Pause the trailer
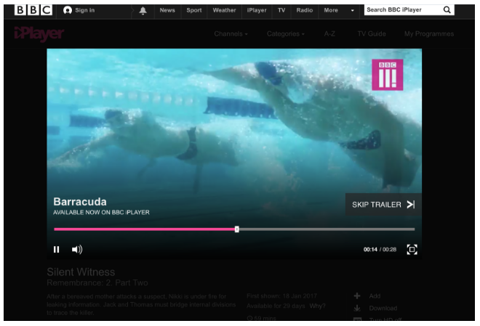Screen dimensions: 480x326 tap(56, 250)
